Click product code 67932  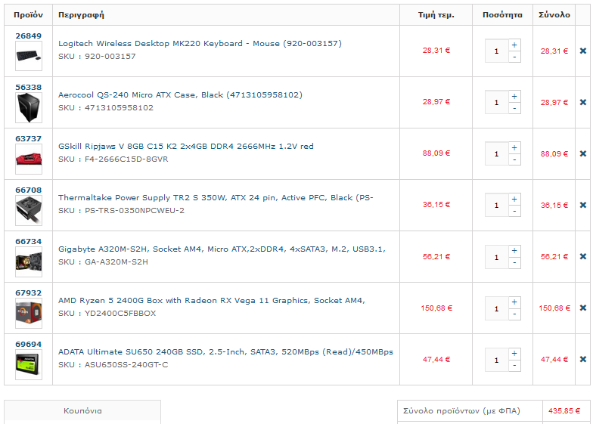29,293
